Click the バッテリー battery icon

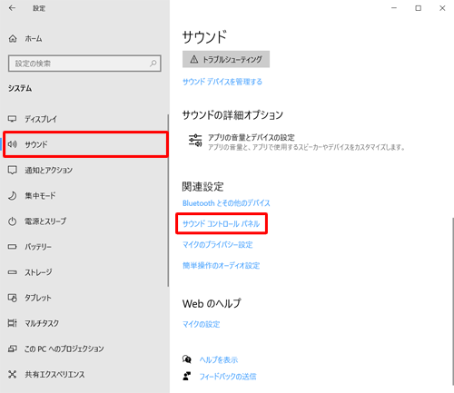(12, 247)
